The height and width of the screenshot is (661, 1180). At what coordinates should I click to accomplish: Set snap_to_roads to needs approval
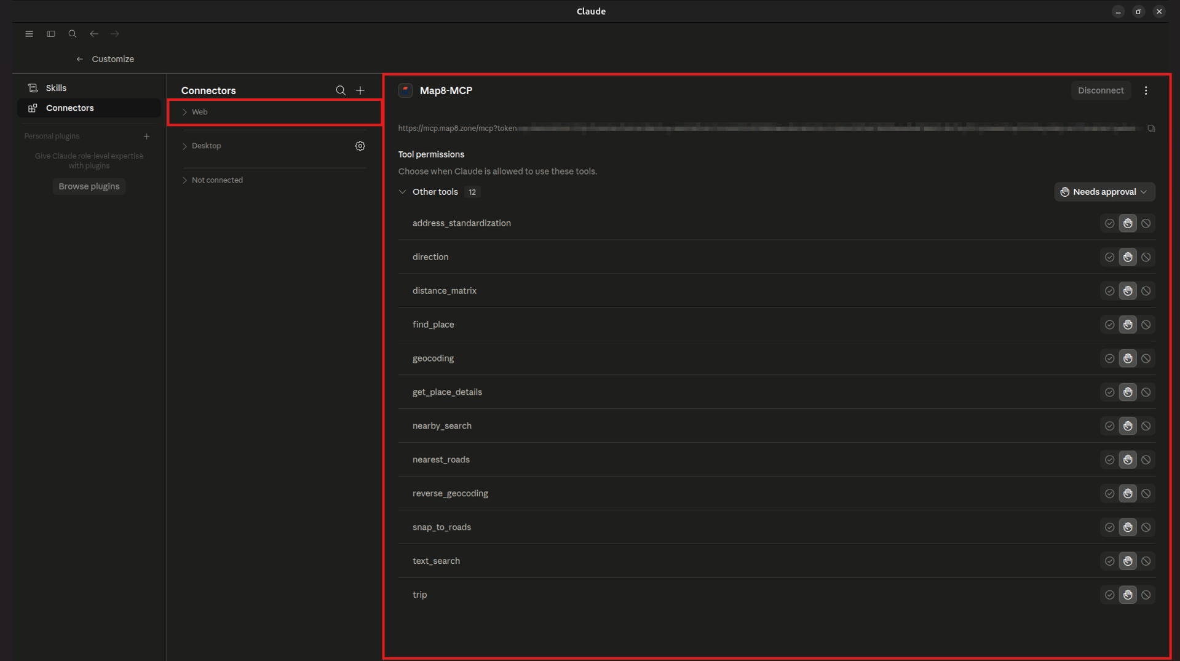(x=1128, y=528)
